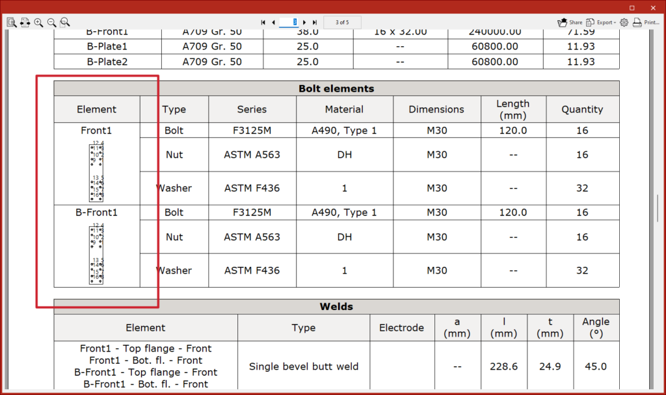
Task: Click the 'B-Plate1' row label
Action: pyautogui.click(x=107, y=46)
